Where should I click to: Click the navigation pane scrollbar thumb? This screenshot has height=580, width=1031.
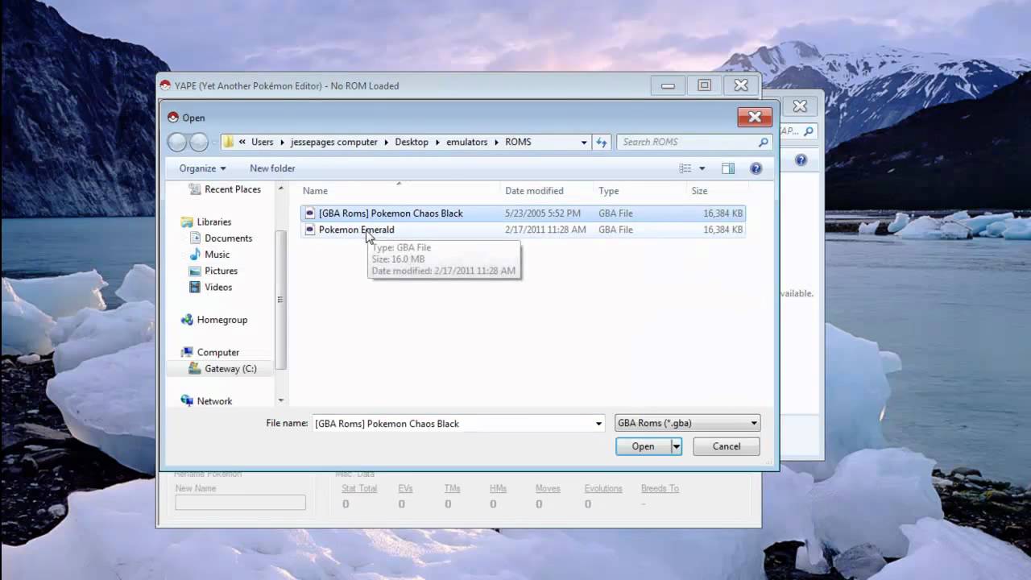coord(281,299)
